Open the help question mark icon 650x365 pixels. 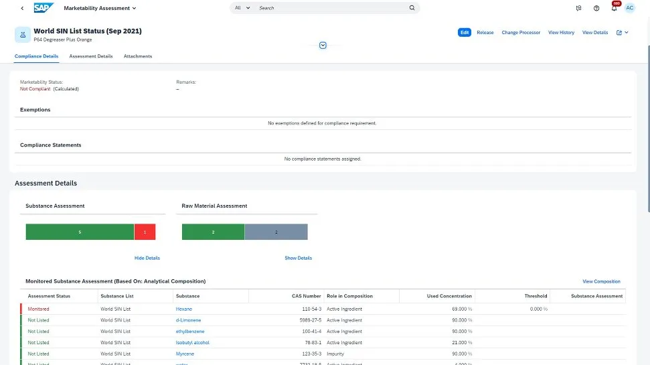coord(596,8)
